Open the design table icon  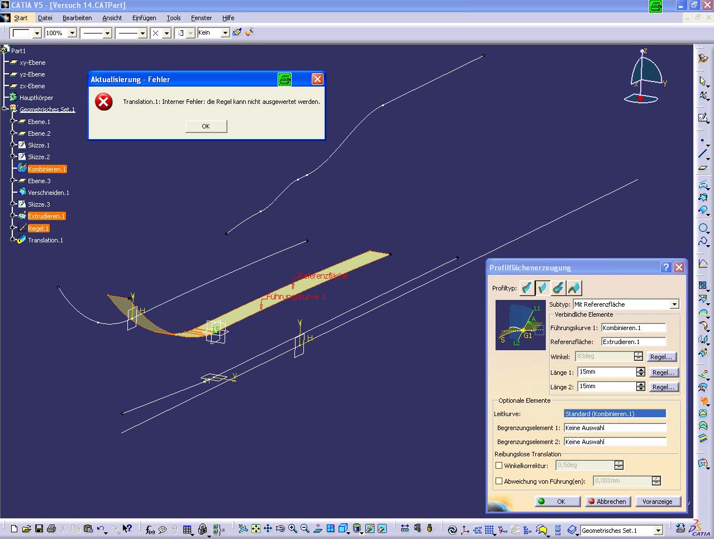point(188,529)
